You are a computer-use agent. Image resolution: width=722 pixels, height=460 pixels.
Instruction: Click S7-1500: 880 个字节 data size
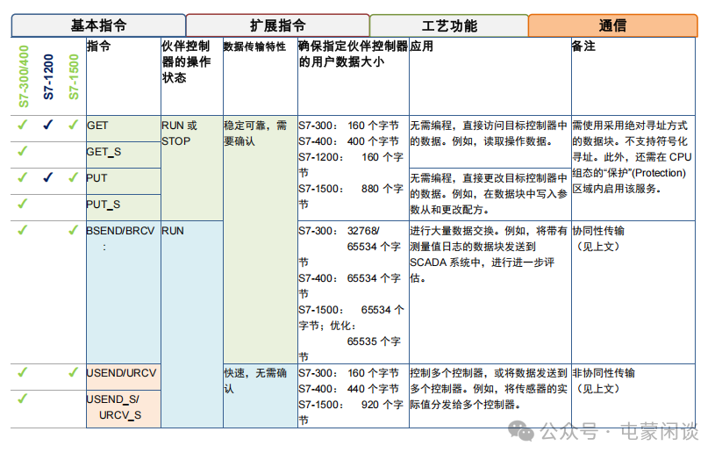pos(351,197)
